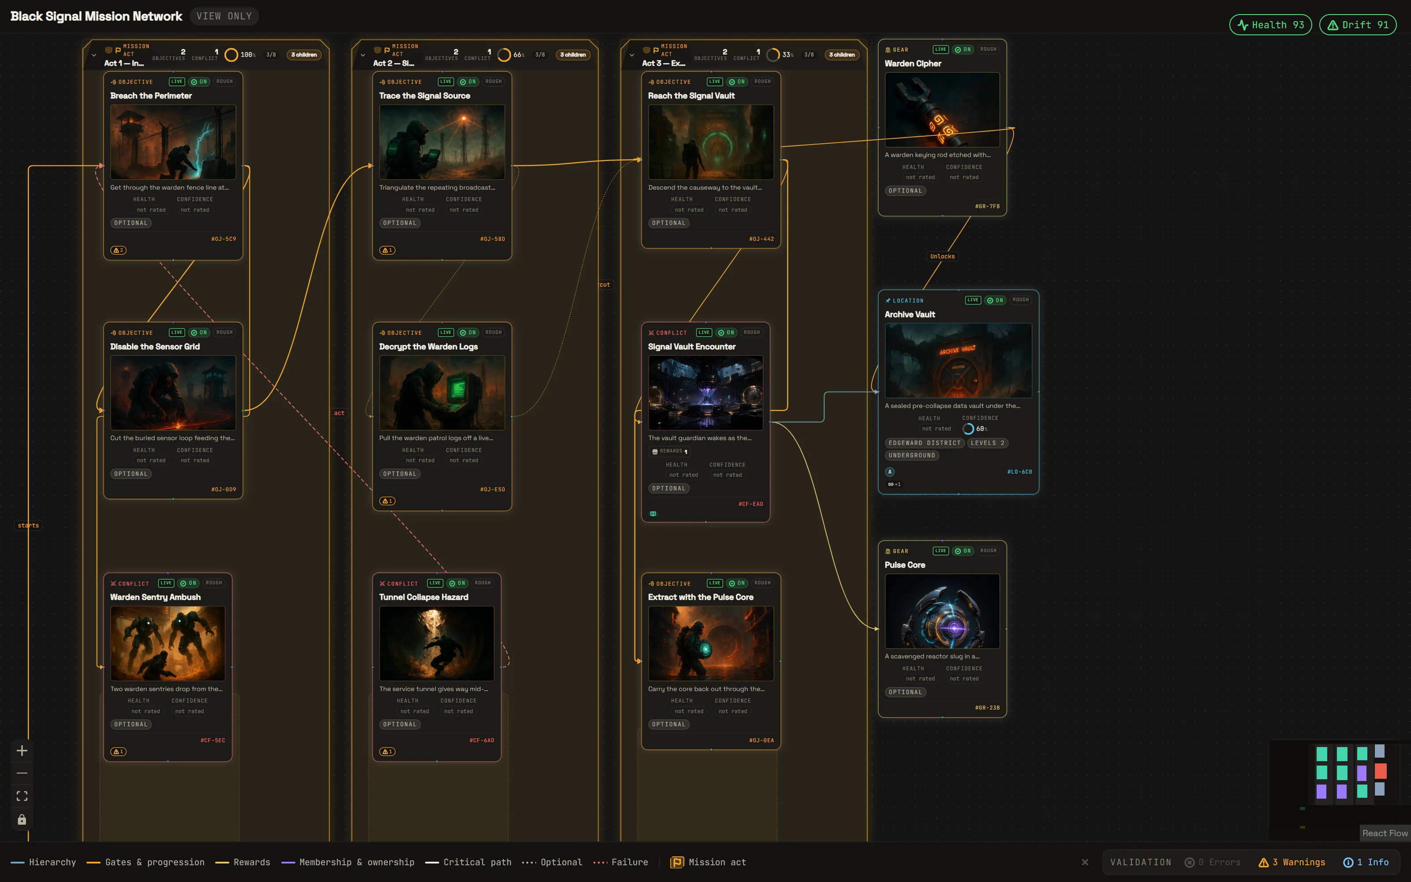Click the gear type icon on Warden Cipher

pos(888,50)
